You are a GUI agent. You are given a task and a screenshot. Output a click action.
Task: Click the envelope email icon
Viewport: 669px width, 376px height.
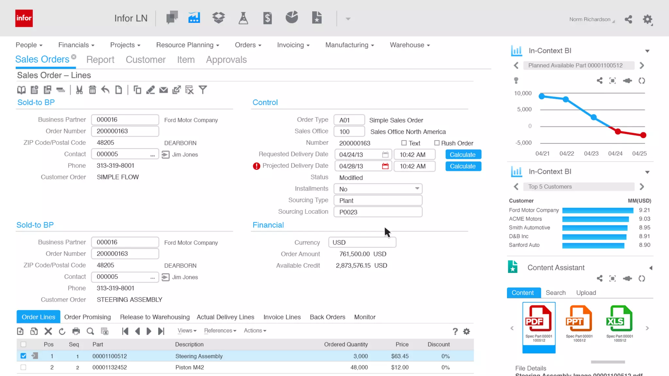pos(163,90)
